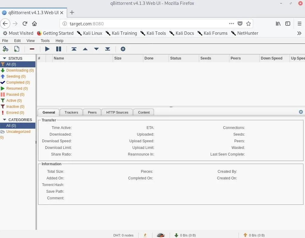
Task: Sort torrents by Seeds column
Action: click(214, 58)
